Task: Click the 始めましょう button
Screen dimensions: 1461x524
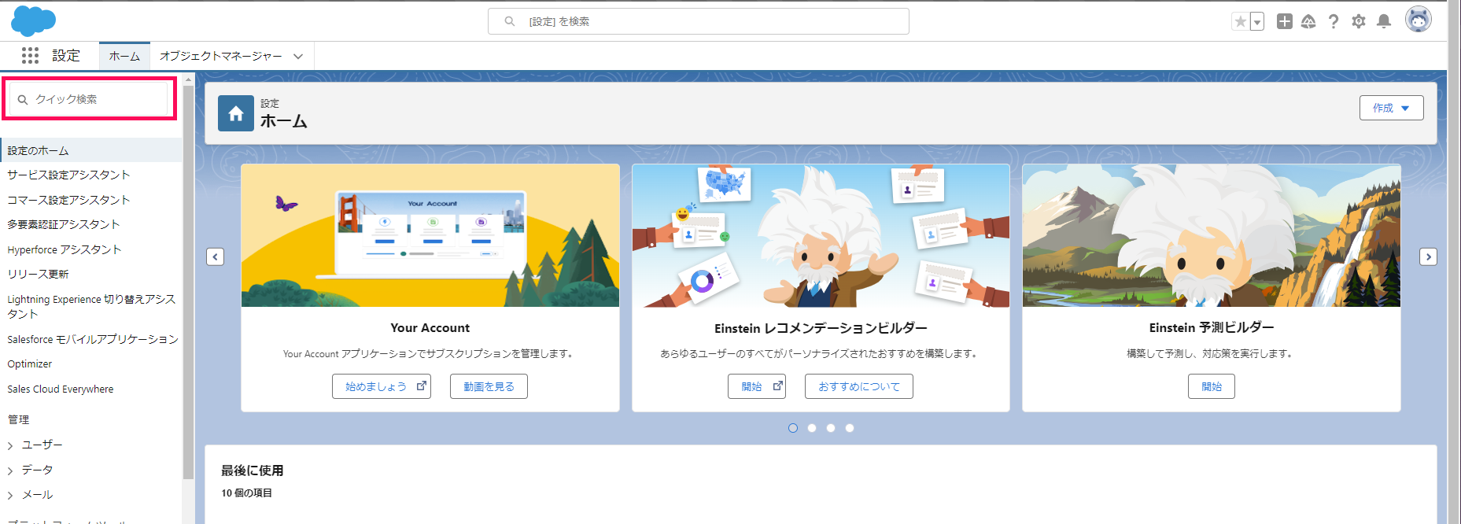Action: [x=382, y=386]
